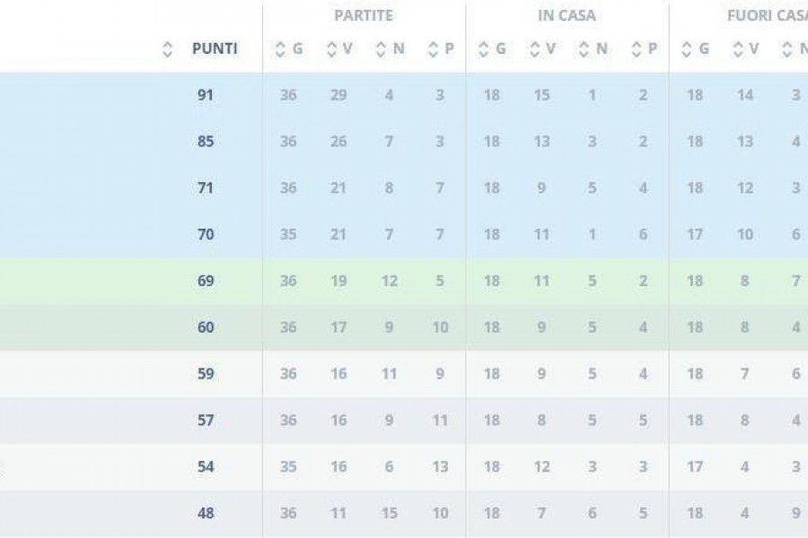Screen dimensions: 808x538
Task: Sort Partite by N draws column
Action: coord(391,49)
